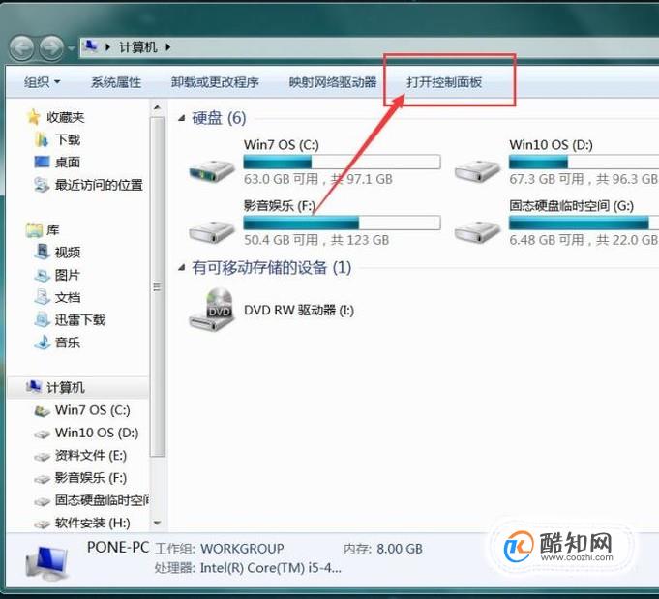
Task: Click the 硬盘 (6) group header
Action: (x=219, y=118)
